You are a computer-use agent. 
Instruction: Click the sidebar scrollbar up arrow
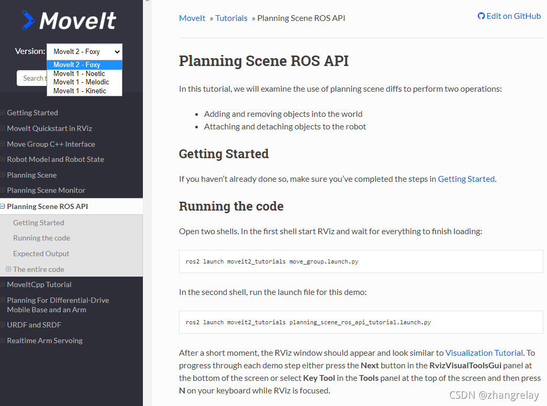tap(147, 1)
